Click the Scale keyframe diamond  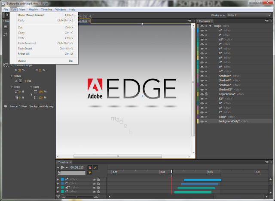tap(31, 87)
